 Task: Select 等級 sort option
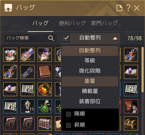coord(90,60)
